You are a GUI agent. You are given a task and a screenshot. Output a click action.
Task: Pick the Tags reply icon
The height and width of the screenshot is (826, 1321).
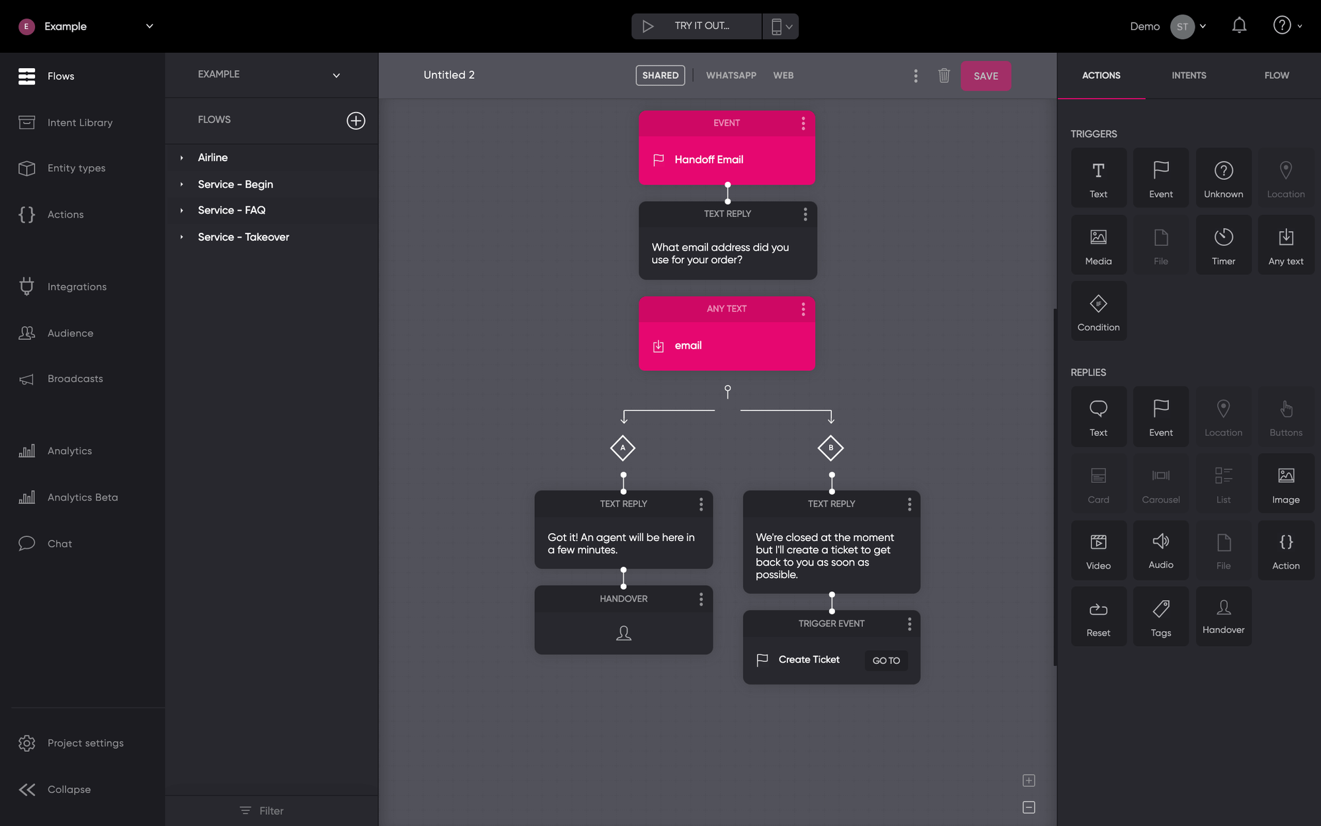1160,616
